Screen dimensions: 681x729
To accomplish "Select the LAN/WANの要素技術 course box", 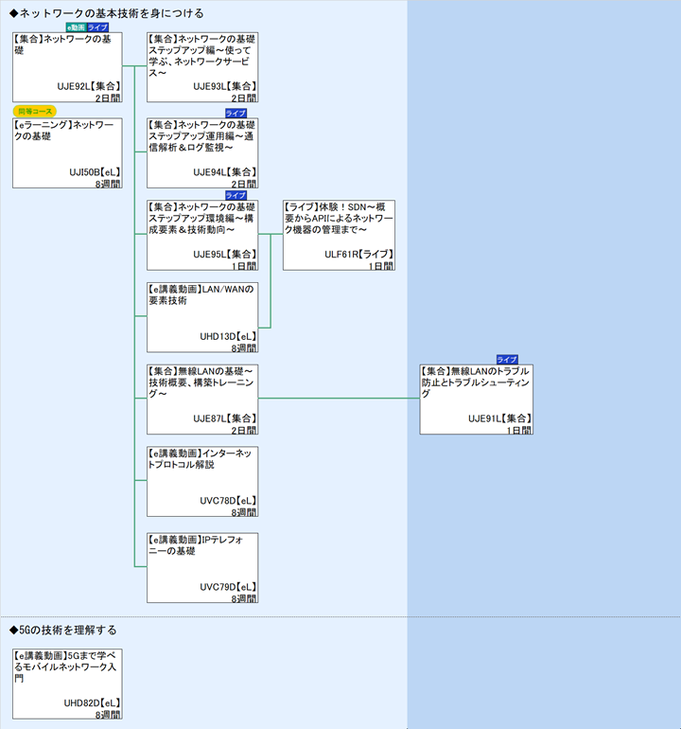I will pos(202,317).
